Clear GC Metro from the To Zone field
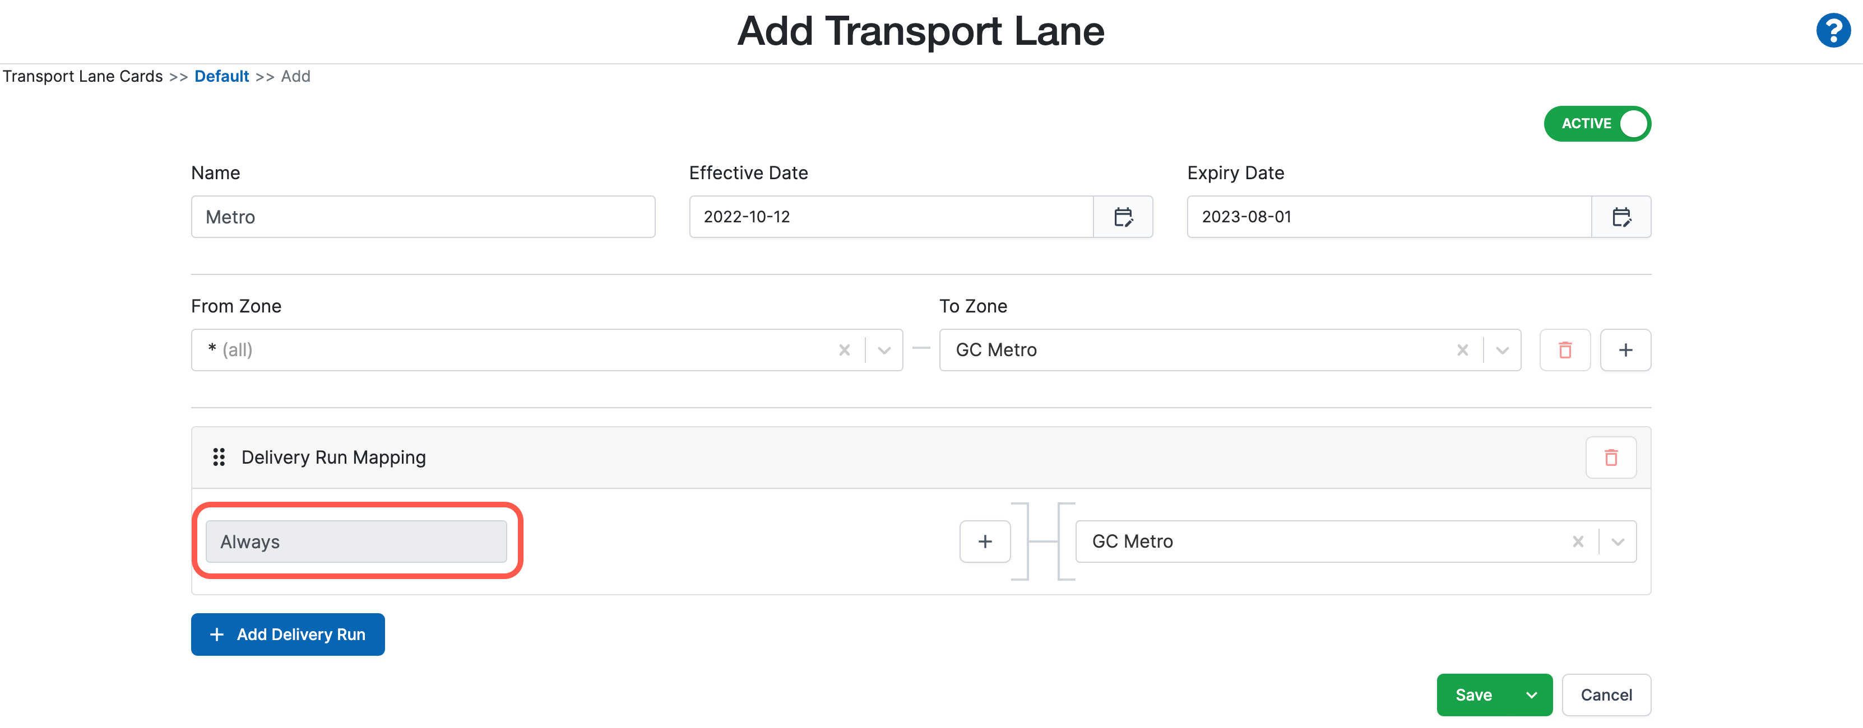The image size is (1863, 728). click(1462, 350)
